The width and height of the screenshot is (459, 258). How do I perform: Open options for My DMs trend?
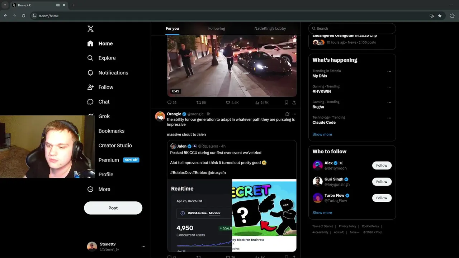389,72
